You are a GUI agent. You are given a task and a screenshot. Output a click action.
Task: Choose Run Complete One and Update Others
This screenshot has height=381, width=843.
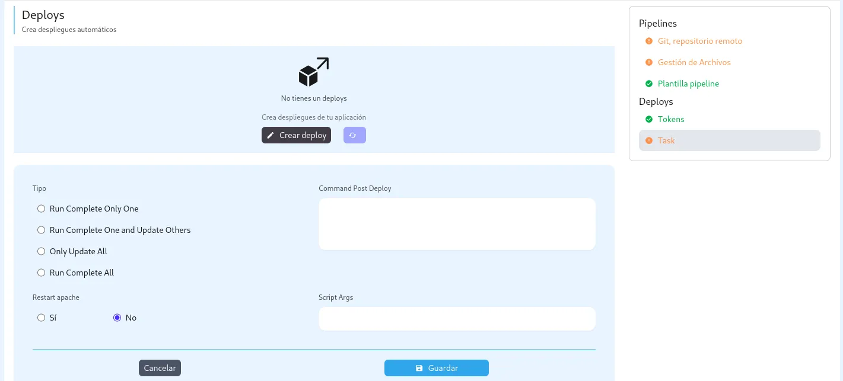[x=41, y=230]
